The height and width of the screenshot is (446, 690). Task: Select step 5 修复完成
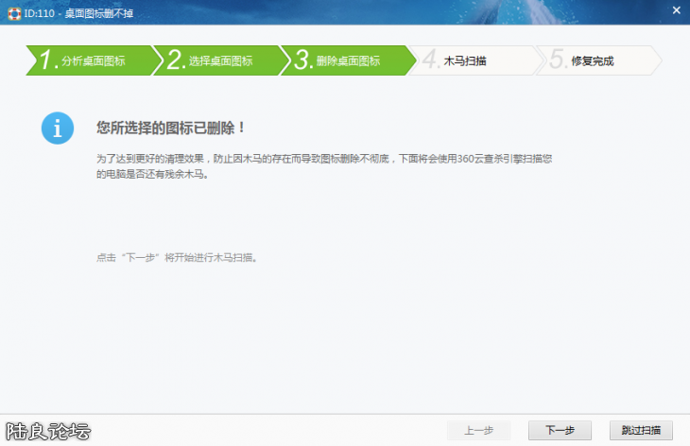599,60
